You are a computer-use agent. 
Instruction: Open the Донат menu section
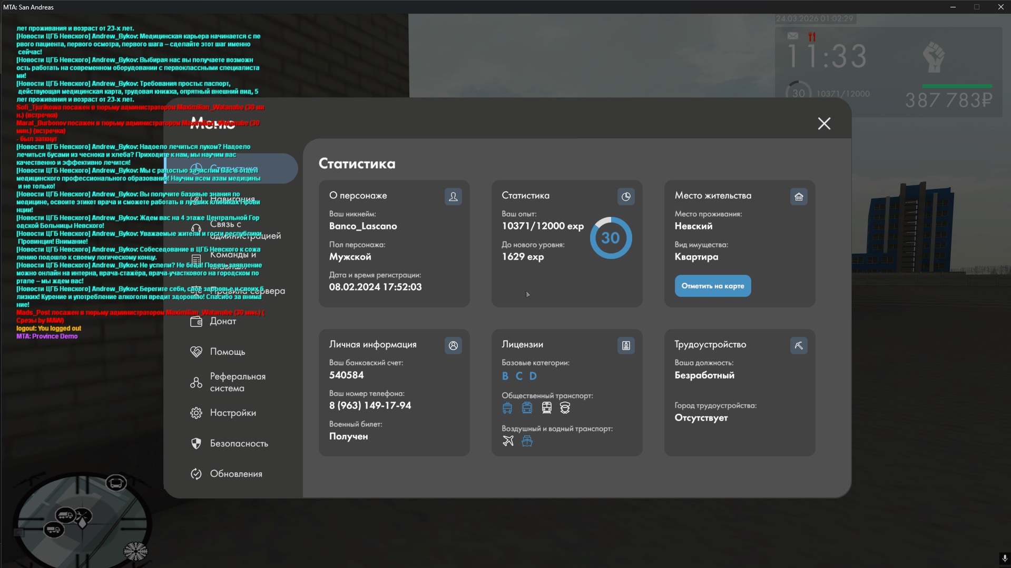222,321
